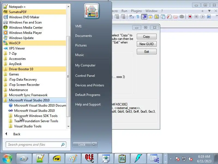Launch Windows Media Center
218x164 pixels.
tap(34, 28)
